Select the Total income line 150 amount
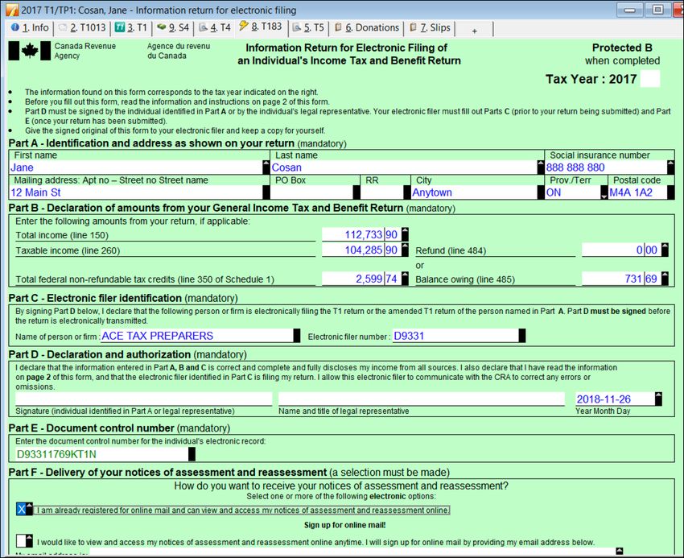 (x=361, y=234)
